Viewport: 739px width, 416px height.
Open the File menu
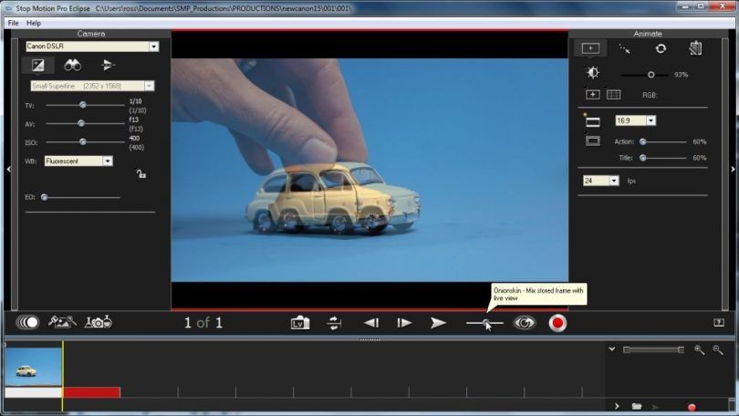click(x=13, y=22)
